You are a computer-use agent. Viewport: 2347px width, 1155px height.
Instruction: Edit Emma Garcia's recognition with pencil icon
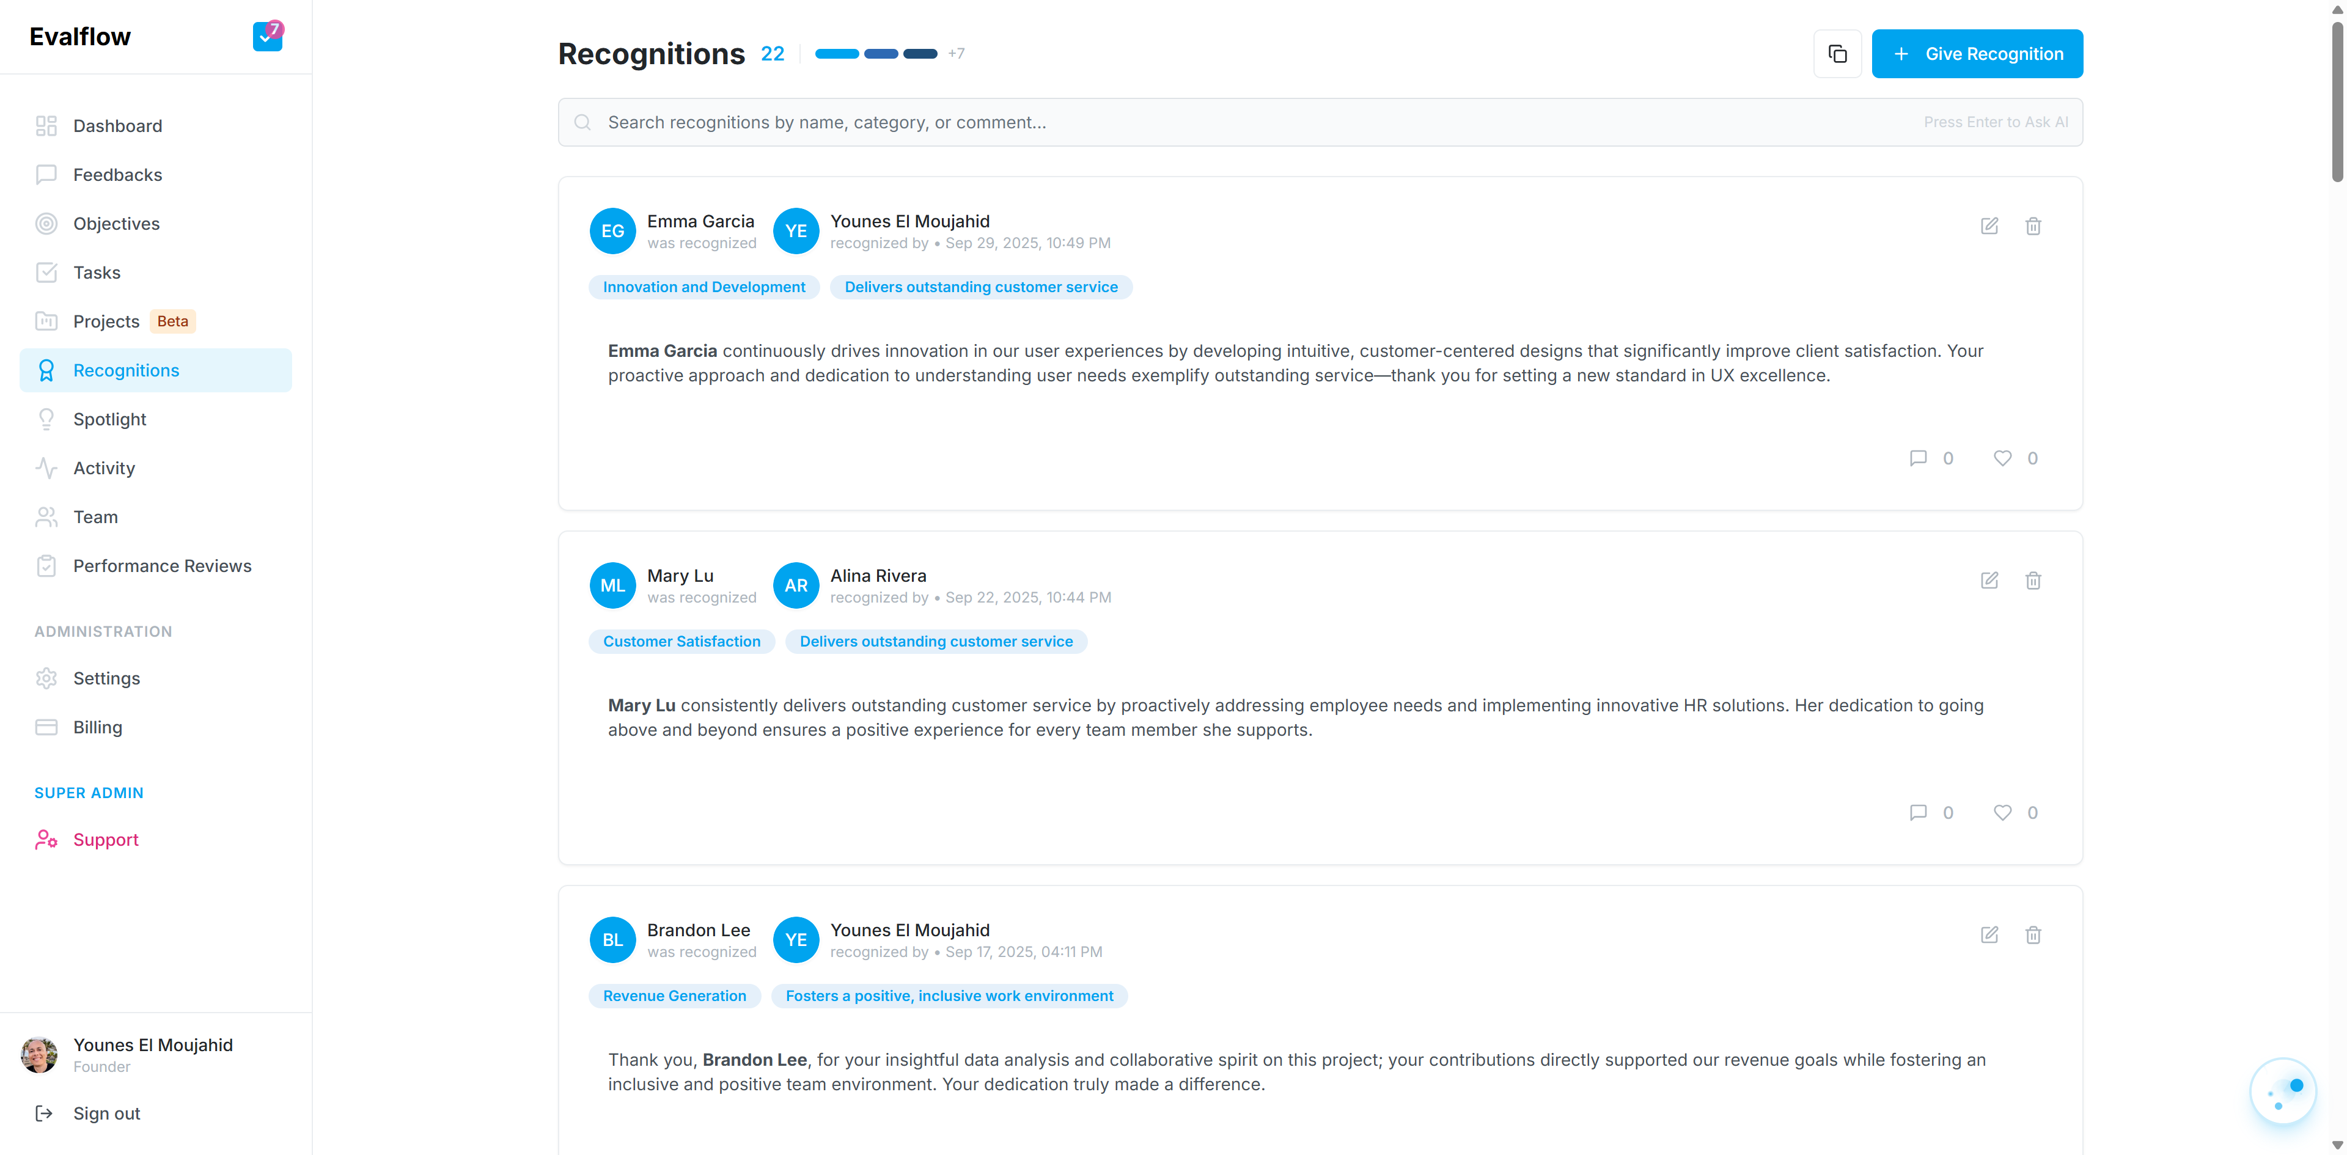[x=1989, y=226]
